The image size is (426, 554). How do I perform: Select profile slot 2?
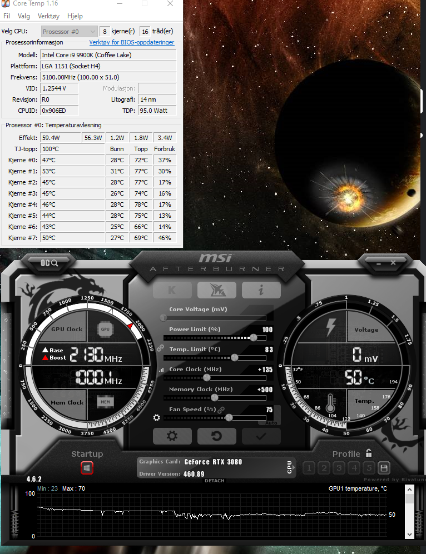(324, 468)
